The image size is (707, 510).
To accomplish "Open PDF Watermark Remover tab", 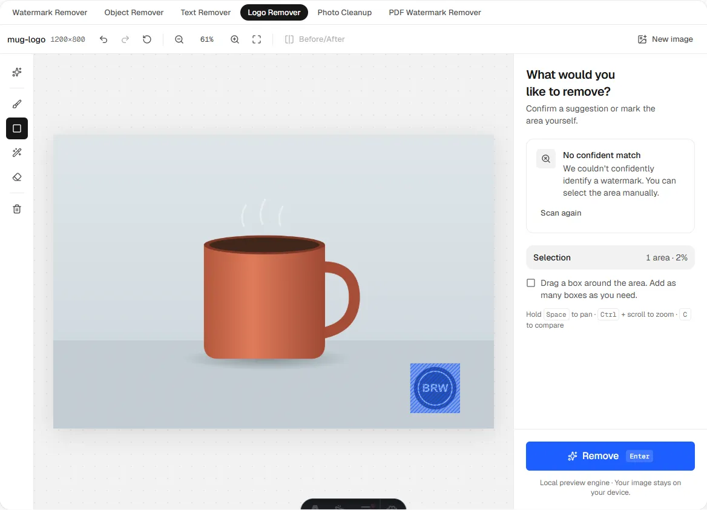I will click(435, 13).
